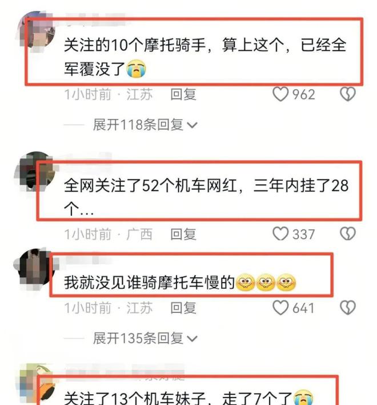Open first commenter's avatar profile
The image size is (377, 405).
point(36,30)
